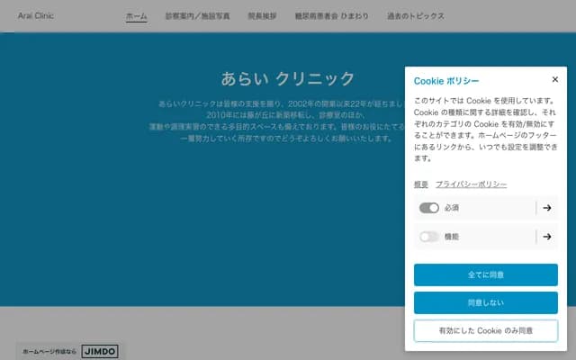Viewport: 576px width, 360px height.
Task: Go to the ホーム menu item
Action: tap(137, 16)
